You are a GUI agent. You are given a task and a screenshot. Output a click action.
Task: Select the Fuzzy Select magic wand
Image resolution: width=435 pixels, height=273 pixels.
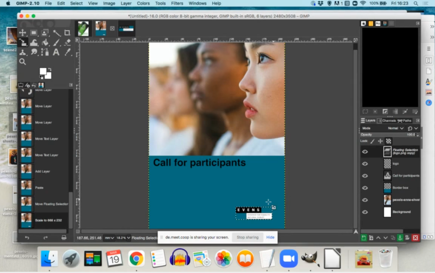click(x=56, y=33)
